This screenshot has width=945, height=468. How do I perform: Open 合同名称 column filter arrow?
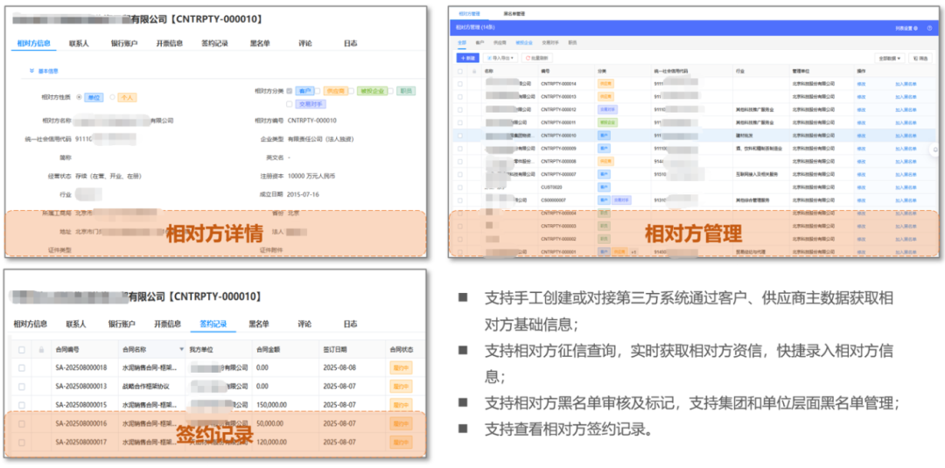(181, 348)
